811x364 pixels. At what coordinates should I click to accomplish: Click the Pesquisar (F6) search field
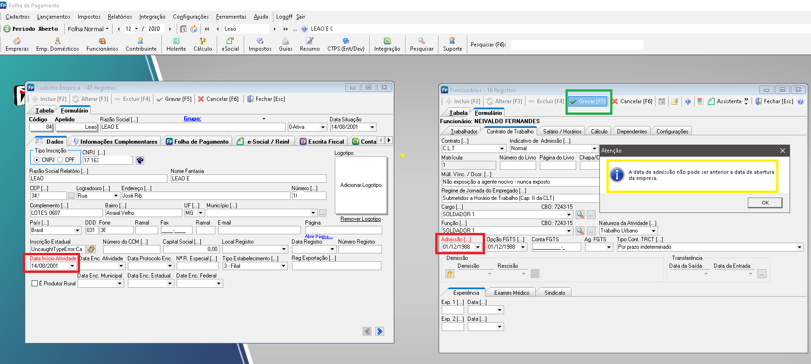577,45
